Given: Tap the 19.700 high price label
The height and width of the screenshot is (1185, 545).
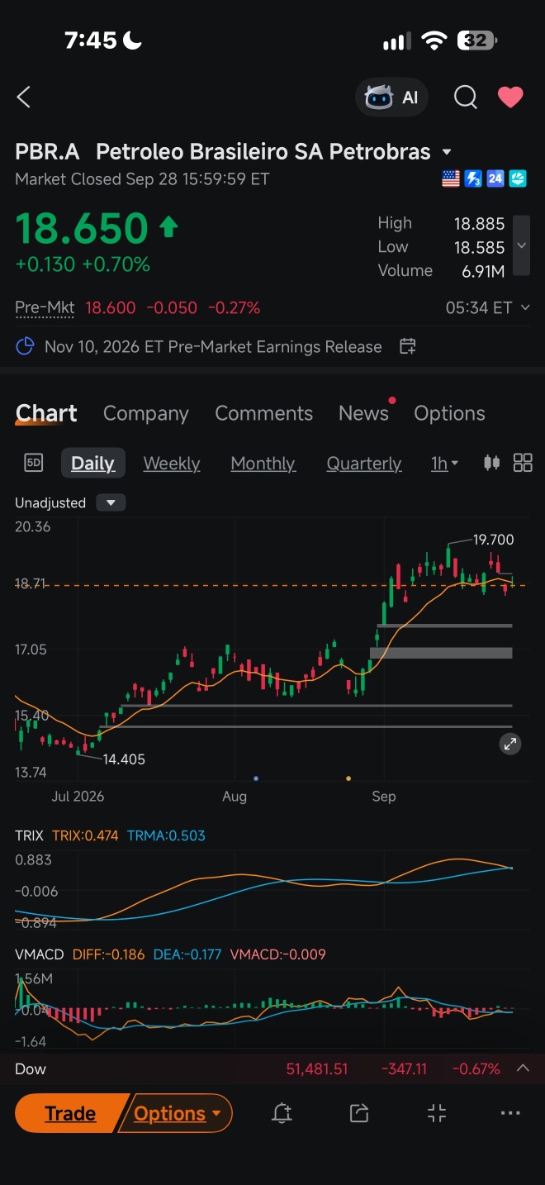Looking at the screenshot, I should [x=493, y=540].
